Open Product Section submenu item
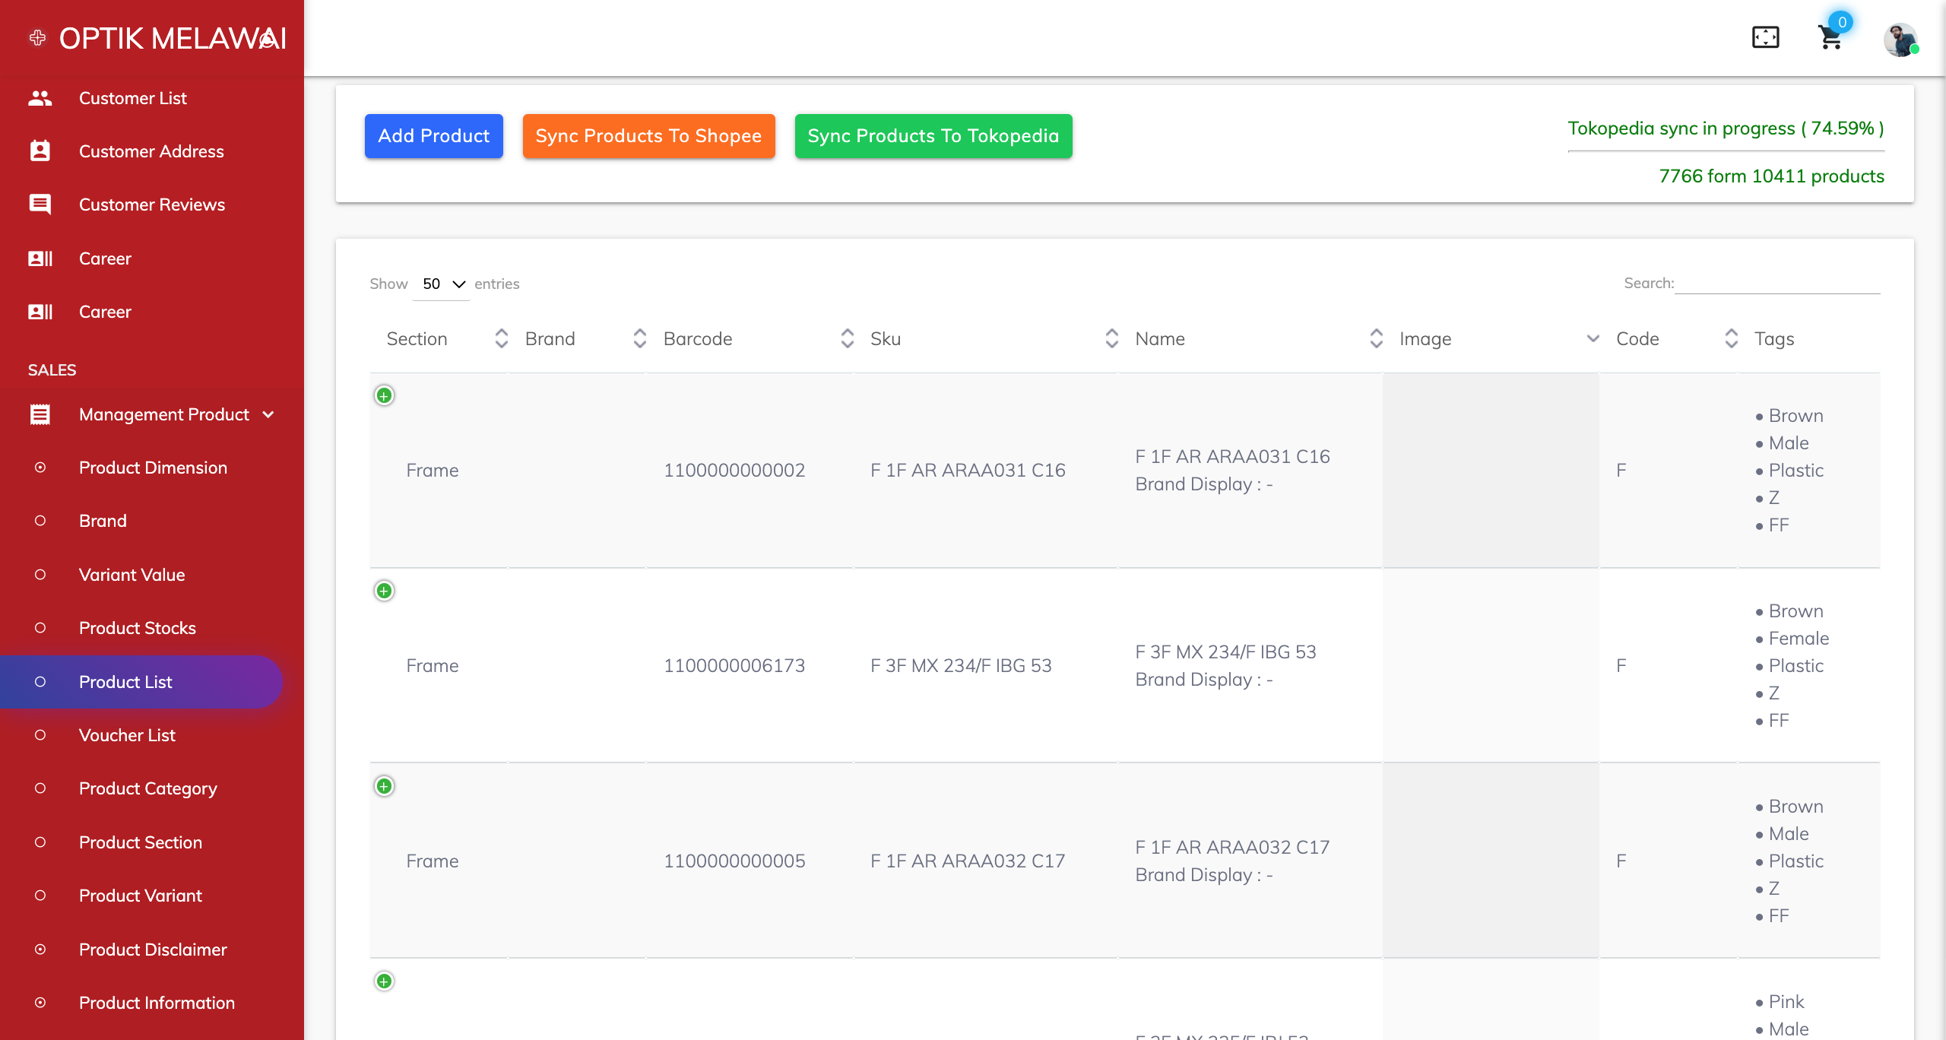Image resolution: width=1946 pixels, height=1040 pixels. [x=141, y=842]
